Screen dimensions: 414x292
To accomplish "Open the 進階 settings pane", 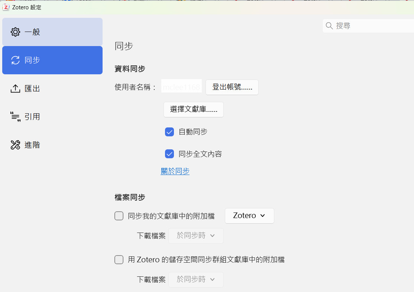I will pyautogui.click(x=32, y=145).
